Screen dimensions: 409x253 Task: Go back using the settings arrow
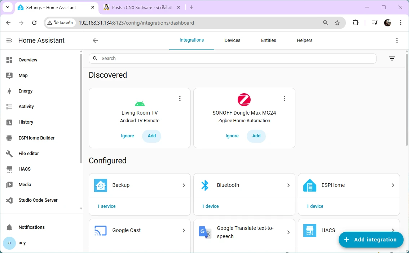click(x=95, y=40)
